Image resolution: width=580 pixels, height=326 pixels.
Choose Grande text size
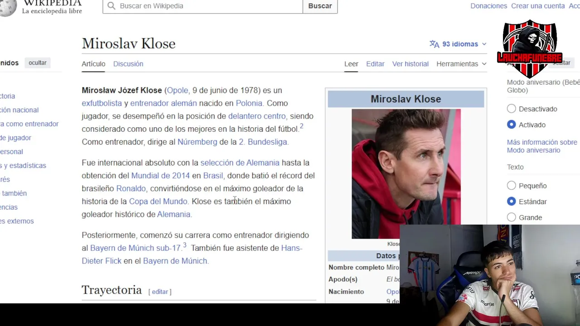(512, 217)
